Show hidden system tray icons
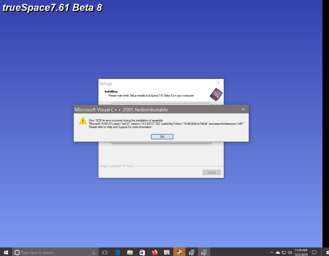This screenshot has height=256, width=329. coord(272,252)
